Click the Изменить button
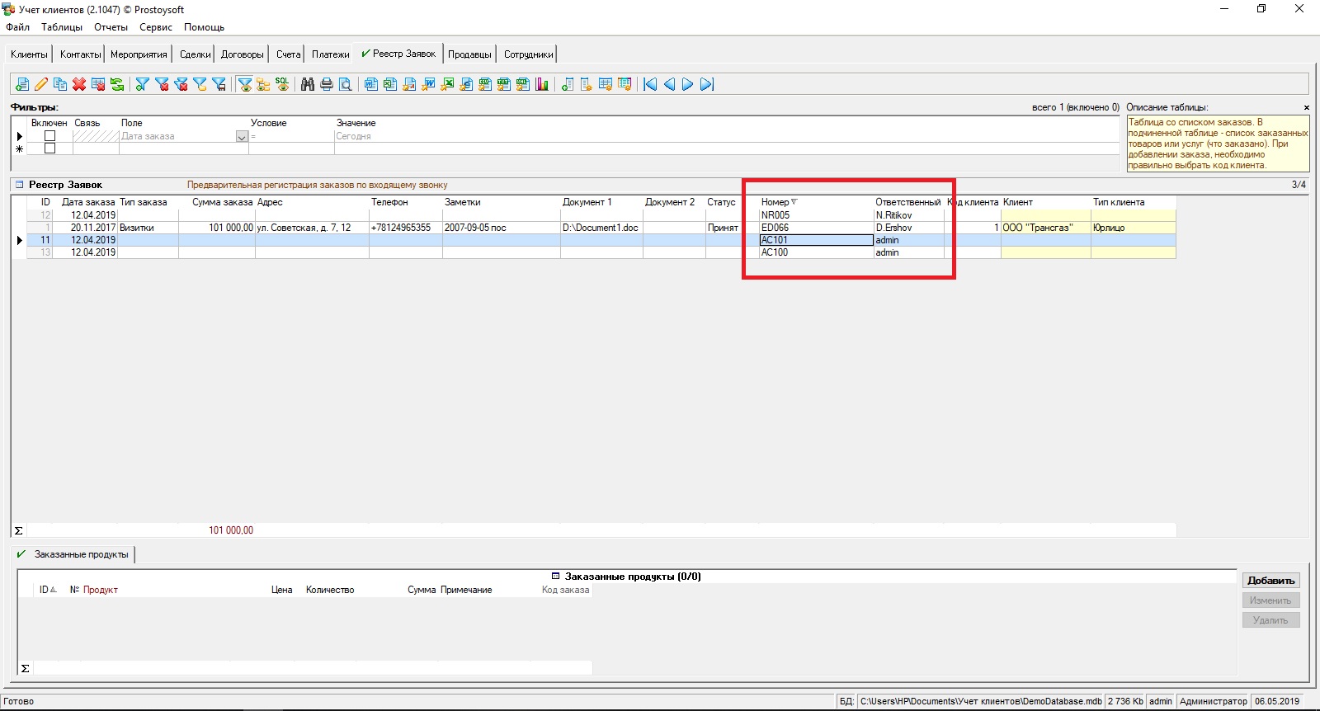1320x711 pixels. (1270, 600)
